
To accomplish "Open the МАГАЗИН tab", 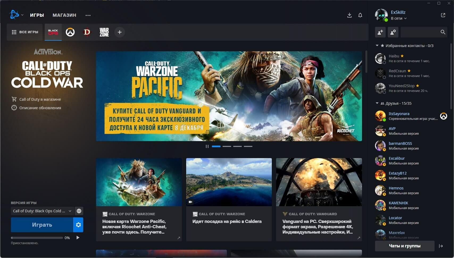I will coord(64,15).
